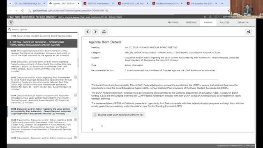Select agenda item 8.04 LCAP approval

click(x=41, y=99)
